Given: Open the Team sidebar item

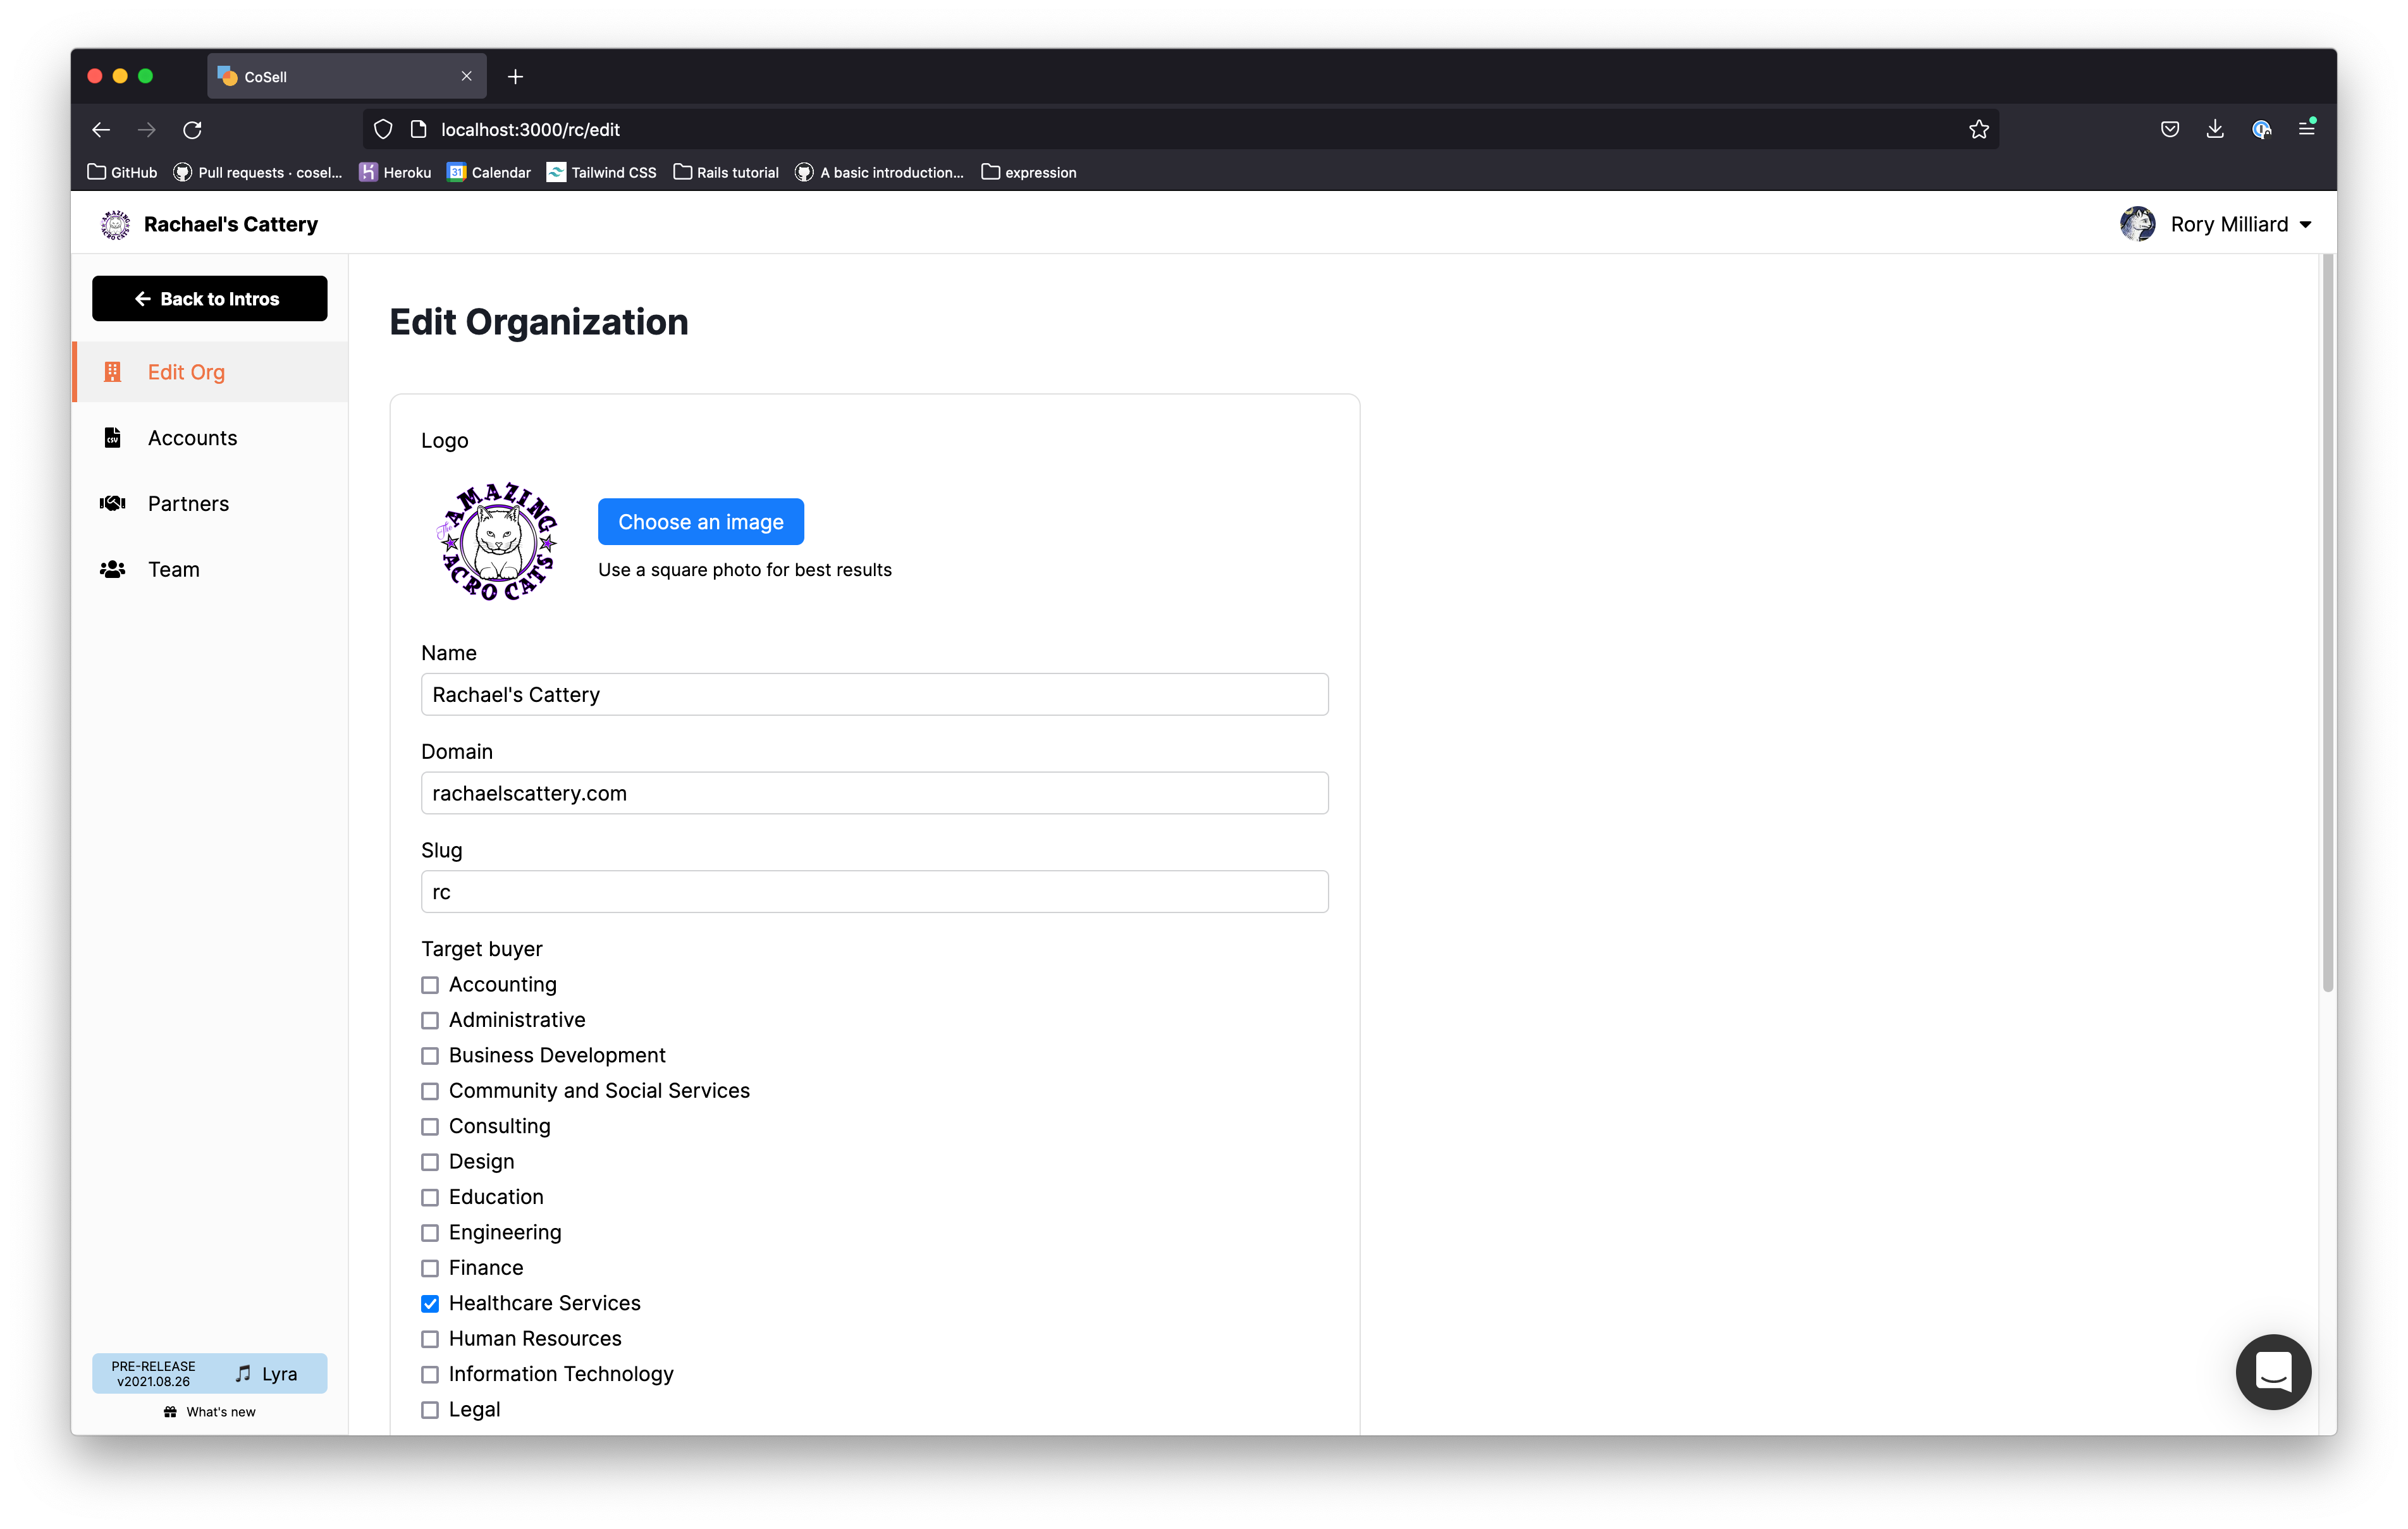Looking at the screenshot, I should [x=211, y=570].
